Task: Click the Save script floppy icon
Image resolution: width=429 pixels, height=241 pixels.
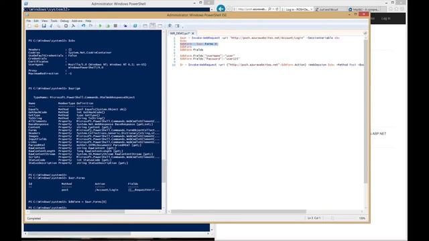Action: [x=44, y=25]
